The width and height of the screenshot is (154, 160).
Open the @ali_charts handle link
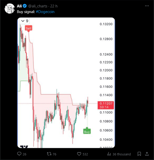[38, 6]
